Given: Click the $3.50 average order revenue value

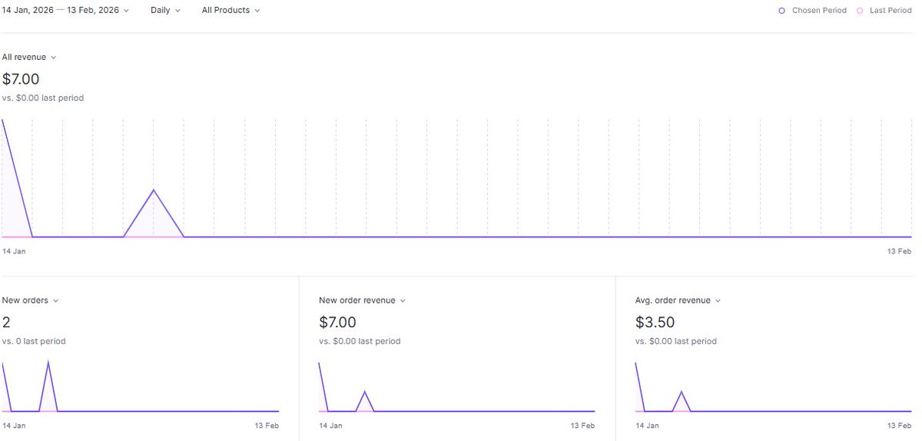Looking at the screenshot, I should [655, 322].
